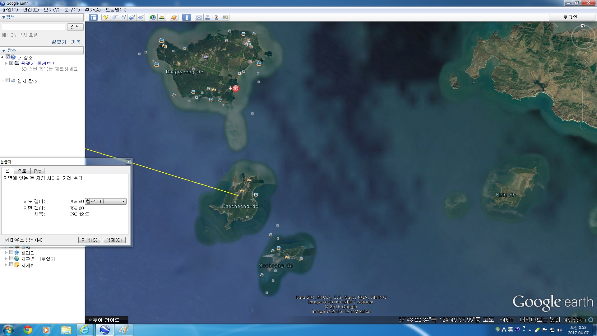
Task: Check the 갤러리 layer checkbox
Action: (x=12, y=252)
